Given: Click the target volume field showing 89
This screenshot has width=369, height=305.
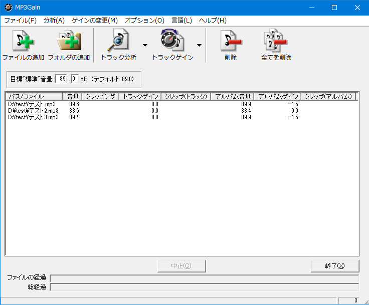Looking at the screenshot, I should click(61, 79).
